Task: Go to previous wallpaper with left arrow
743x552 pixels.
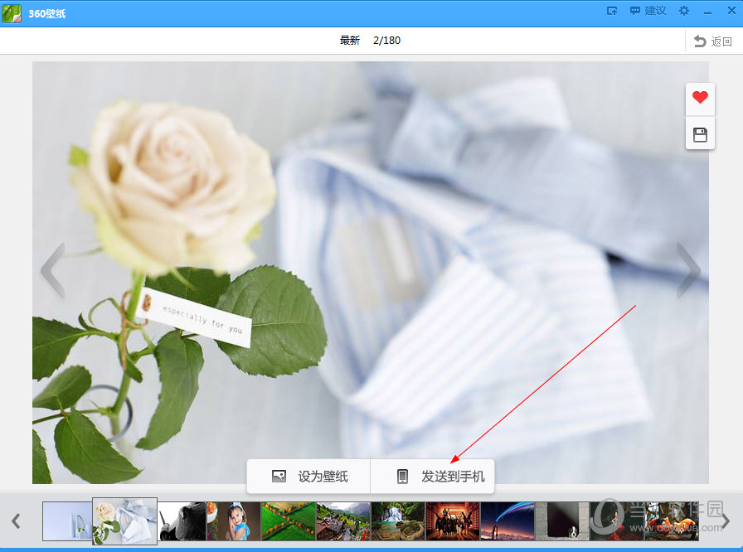Action: [x=51, y=270]
